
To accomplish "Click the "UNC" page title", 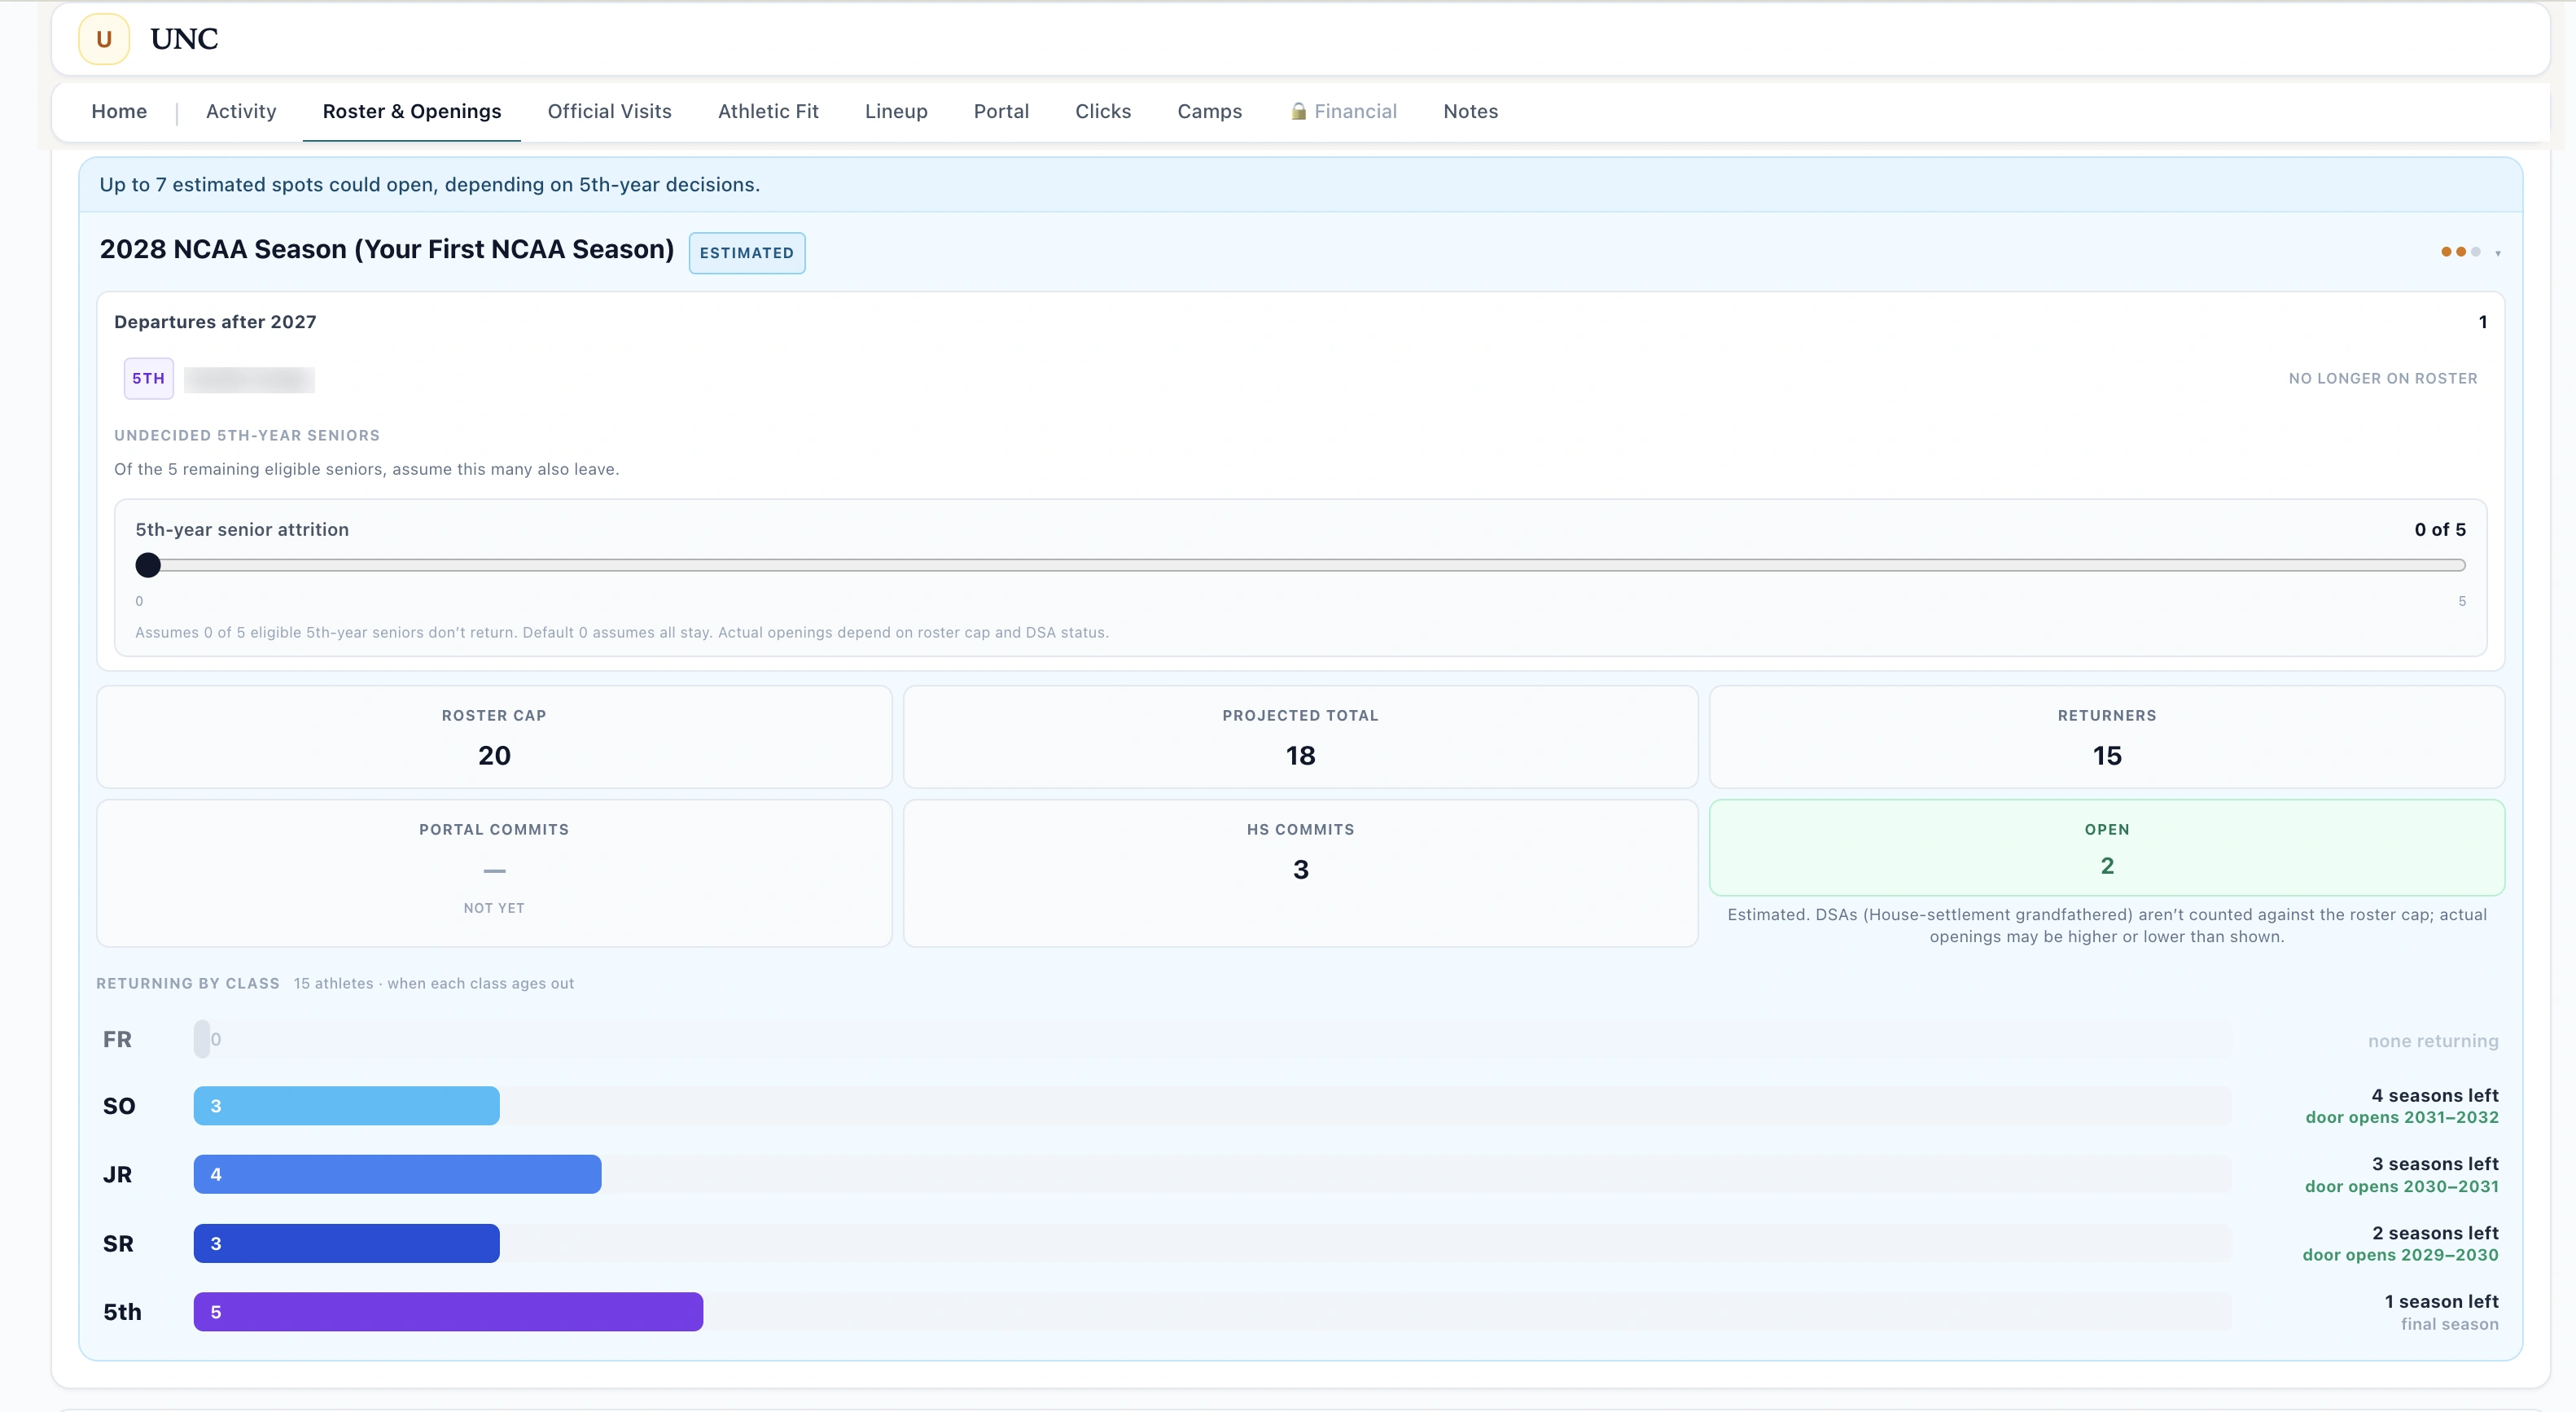I will pos(184,39).
